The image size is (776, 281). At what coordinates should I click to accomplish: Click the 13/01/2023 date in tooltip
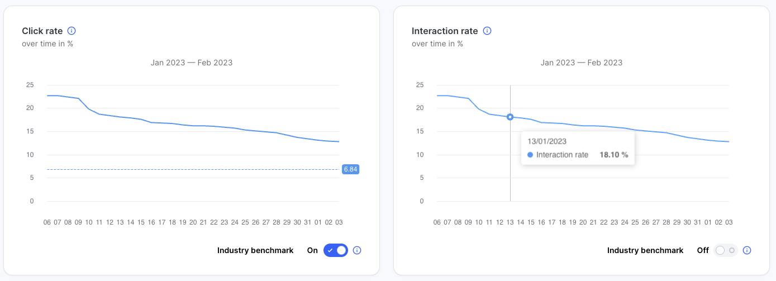[546, 141]
